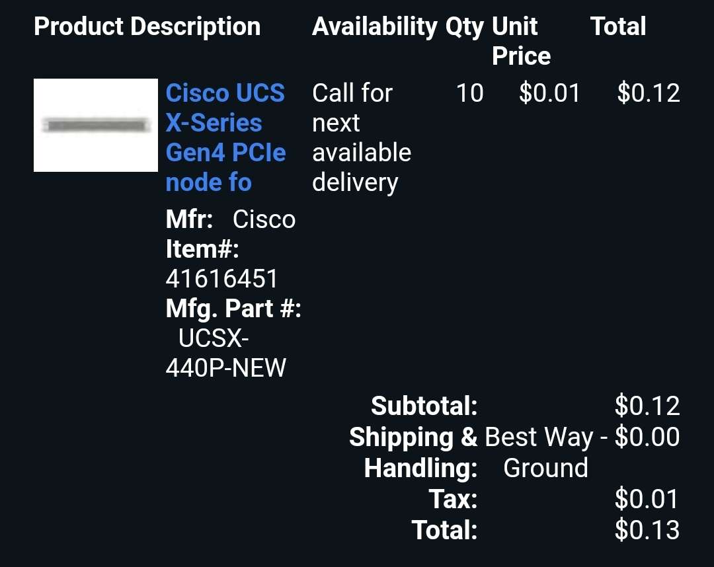Click the Mfg. Part # label
The height and width of the screenshot is (567, 714).
coord(233,309)
